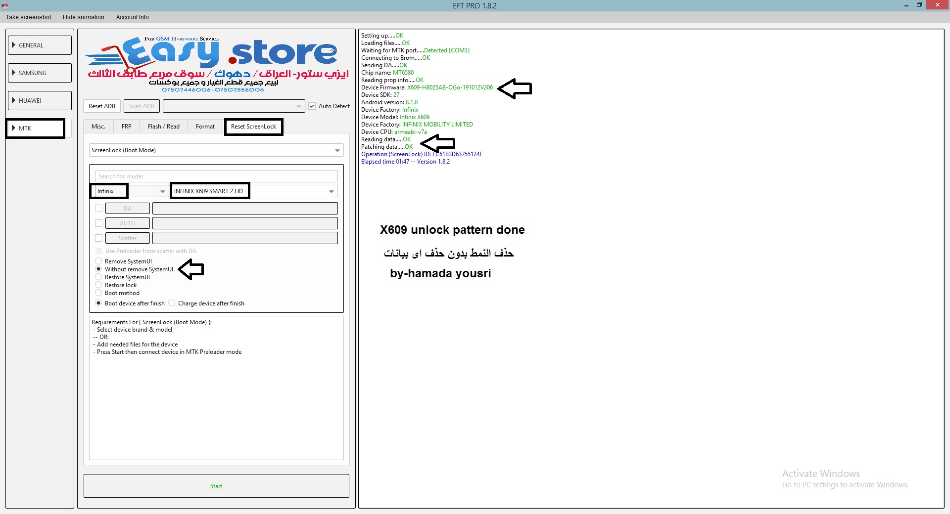Click the Operation ScreenLock ID log line
Viewport: 950px width, 514px height.
422,154
